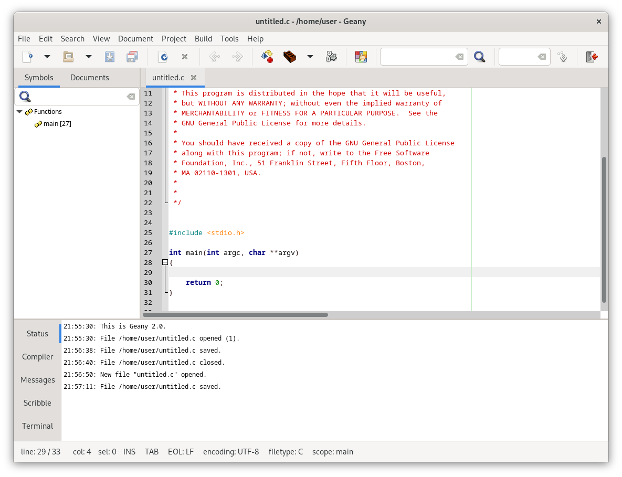622x477 pixels.
Task: Open the recent files dropdown arrow
Action: [x=88, y=57]
